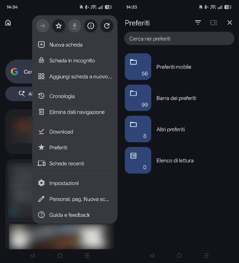The width and height of the screenshot is (239, 263).
Task: Open Guida e feedback
Action: [x=75, y=215]
